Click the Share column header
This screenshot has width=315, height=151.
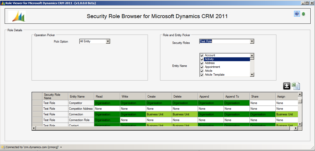point(262,96)
